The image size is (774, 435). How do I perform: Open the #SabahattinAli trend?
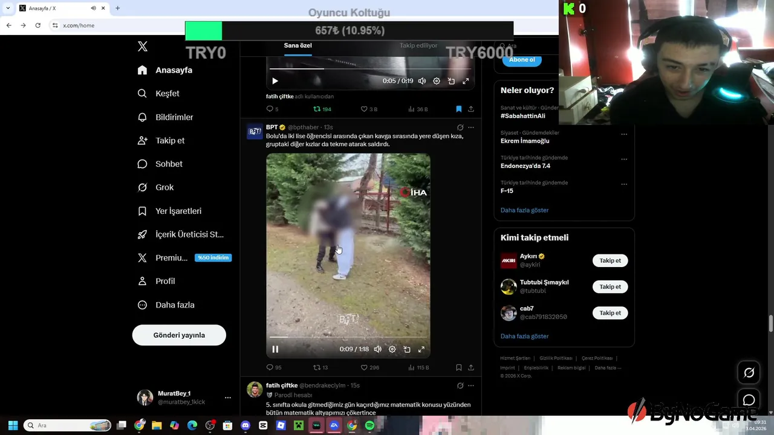(523, 116)
